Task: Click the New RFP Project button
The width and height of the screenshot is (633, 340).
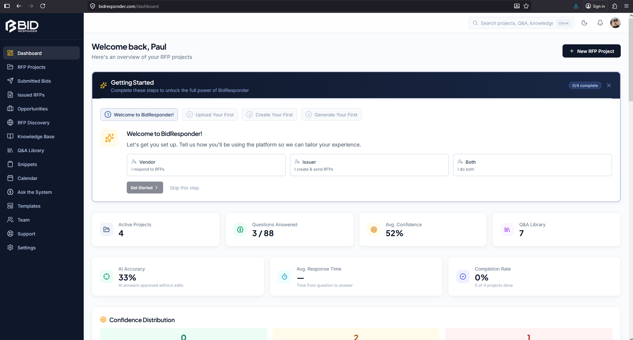Action: pos(591,51)
